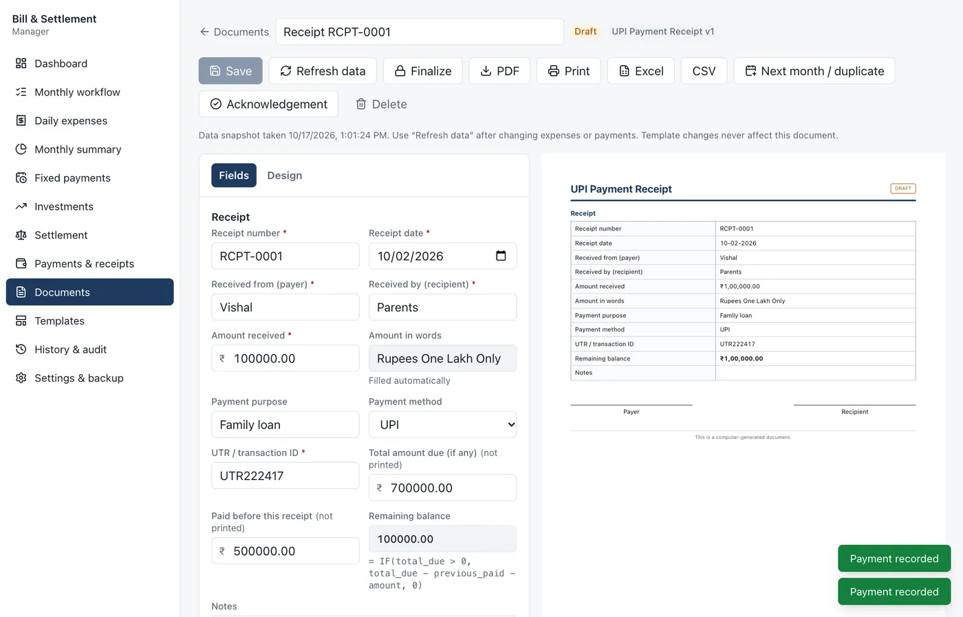The image size is (963, 617).
Task: Download the receipt as PDF
Action: click(x=499, y=71)
